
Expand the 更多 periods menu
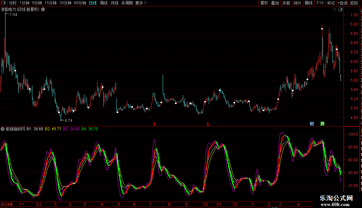coord(141,3)
